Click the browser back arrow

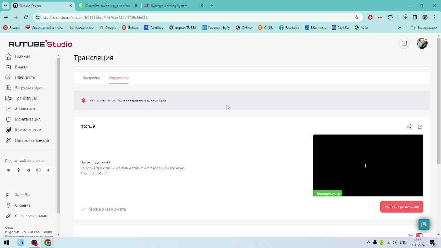pos(6,17)
